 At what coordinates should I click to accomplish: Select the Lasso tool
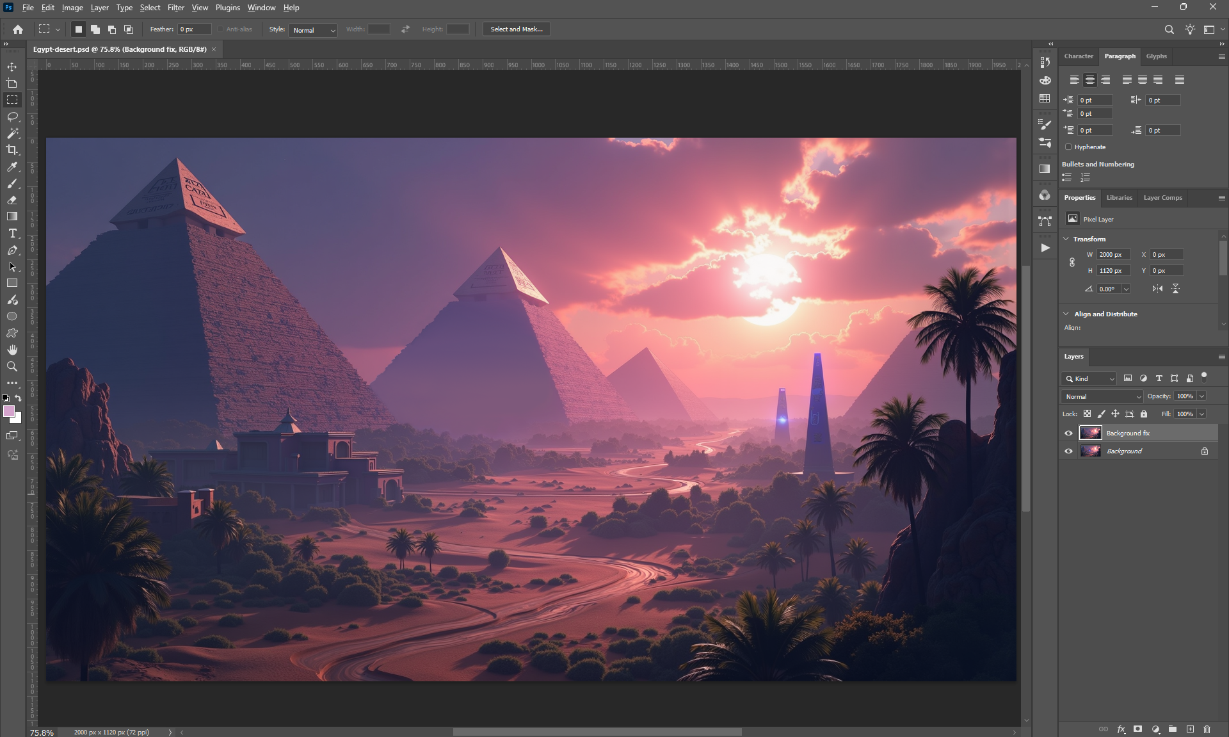tap(12, 117)
